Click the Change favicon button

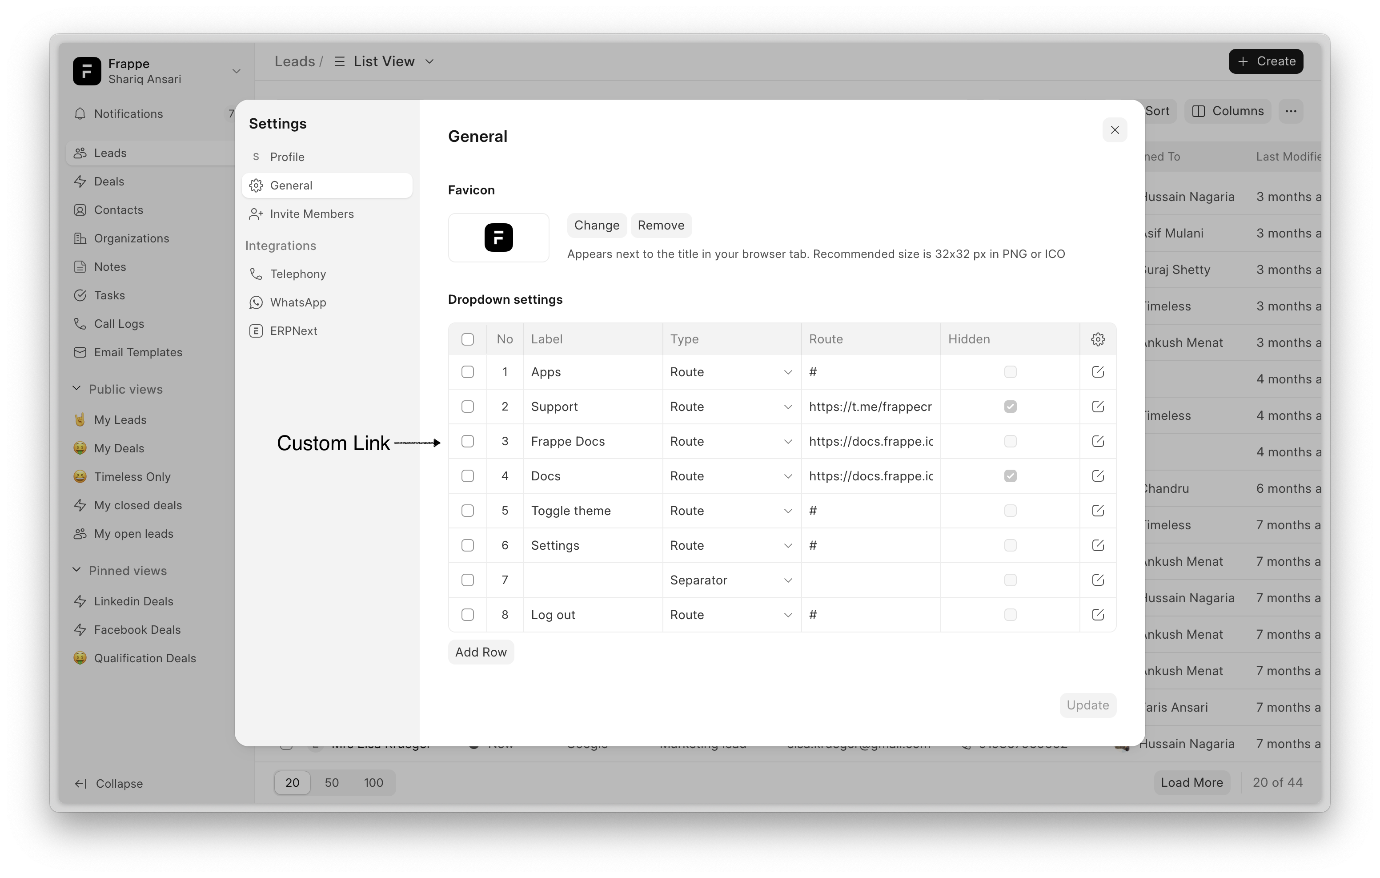click(x=596, y=226)
